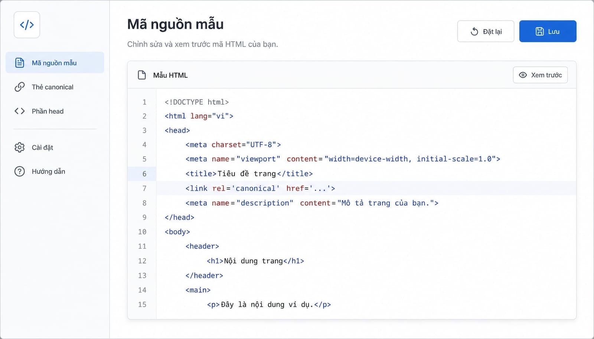594x339 pixels.
Task: Go to Phần head section
Action: click(x=55, y=111)
